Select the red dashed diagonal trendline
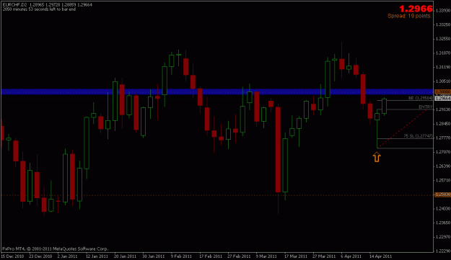 point(402,129)
